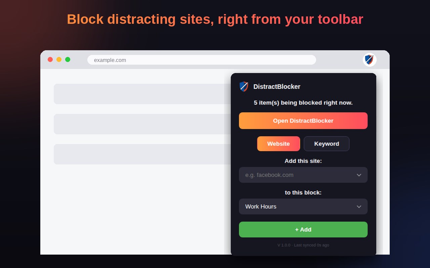
Task: Click the example.com address bar
Action: 202,60
